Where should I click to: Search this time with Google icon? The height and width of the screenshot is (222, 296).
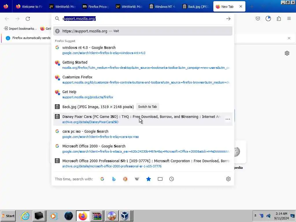[x=102, y=179]
